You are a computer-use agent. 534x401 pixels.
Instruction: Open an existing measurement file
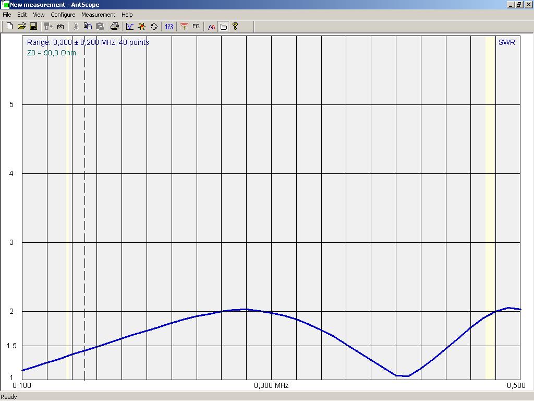point(21,26)
